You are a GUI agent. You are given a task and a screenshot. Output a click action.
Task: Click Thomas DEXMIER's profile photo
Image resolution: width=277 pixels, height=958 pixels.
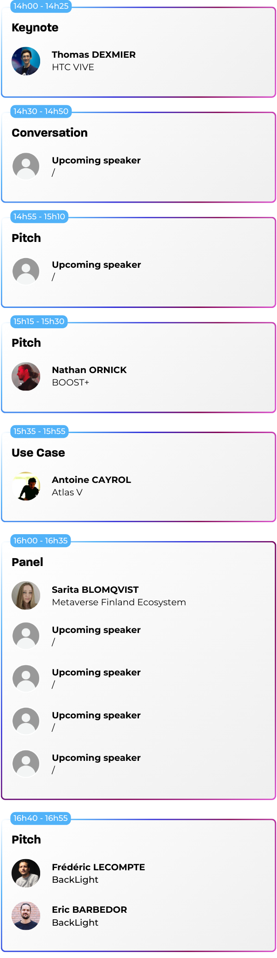pyautogui.click(x=26, y=61)
